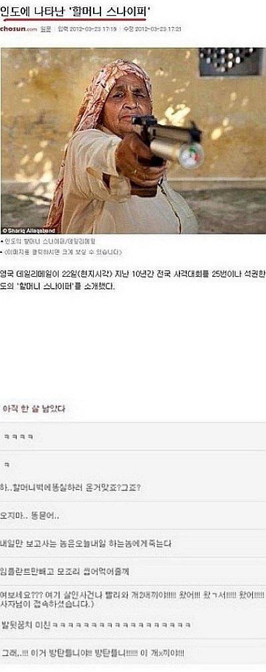266x672 pixels.
Task: Click the photo of the woman aiming pistol
Action: coord(133,140)
